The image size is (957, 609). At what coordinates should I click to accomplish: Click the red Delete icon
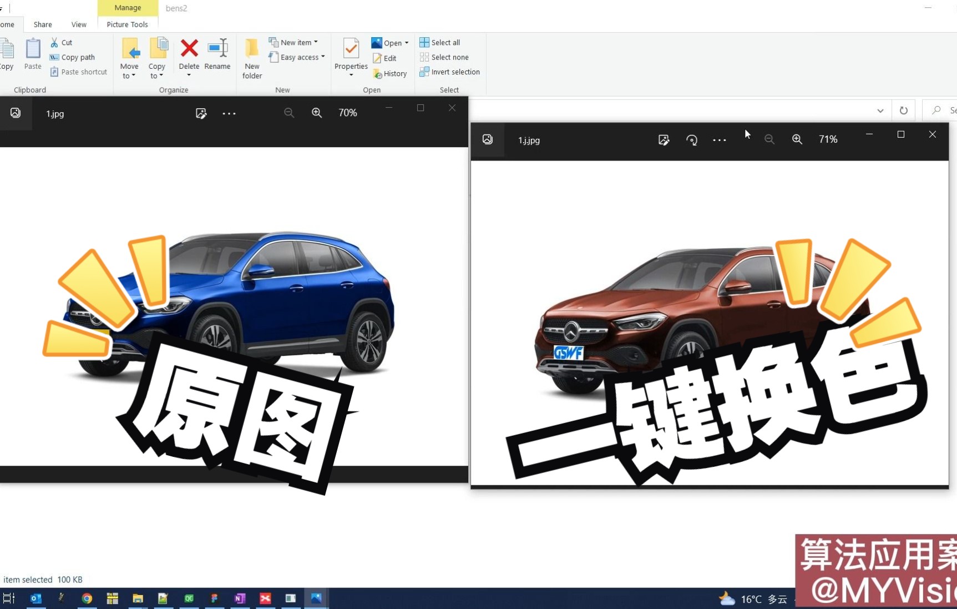click(x=189, y=48)
